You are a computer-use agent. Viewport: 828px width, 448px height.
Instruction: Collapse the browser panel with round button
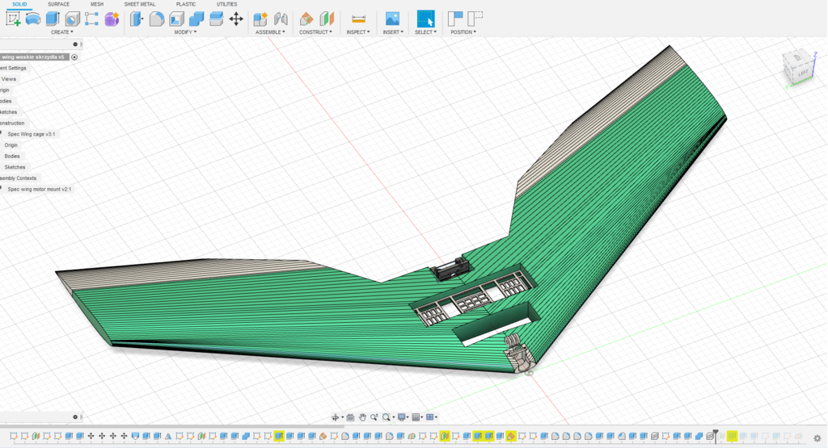click(74, 44)
